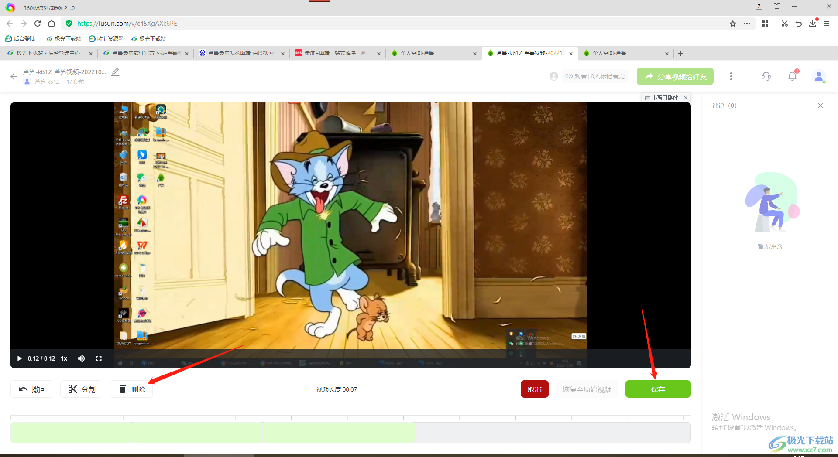
Task: Click the 删除 delete button
Action: click(x=131, y=389)
